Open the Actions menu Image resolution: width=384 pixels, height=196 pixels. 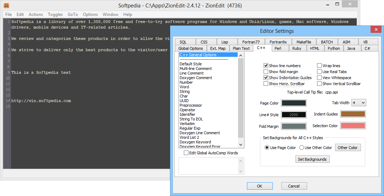click(x=36, y=14)
